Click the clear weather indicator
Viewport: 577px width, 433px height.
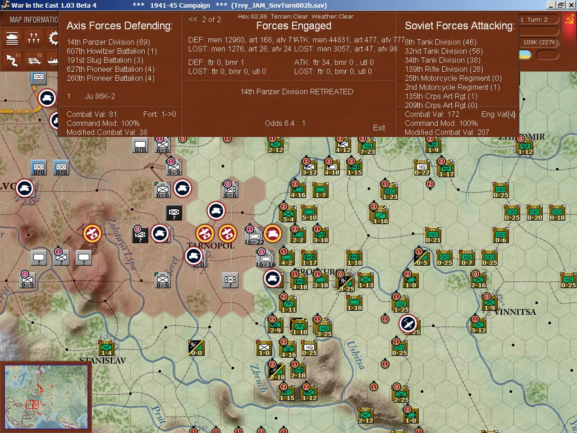tap(525, 55)
